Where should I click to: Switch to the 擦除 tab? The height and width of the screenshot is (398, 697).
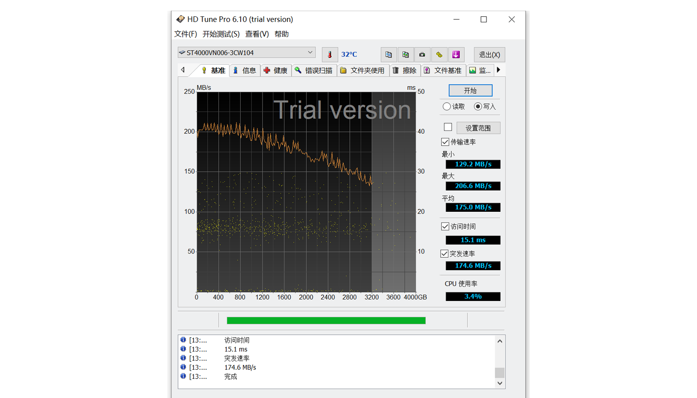[405, 71]
